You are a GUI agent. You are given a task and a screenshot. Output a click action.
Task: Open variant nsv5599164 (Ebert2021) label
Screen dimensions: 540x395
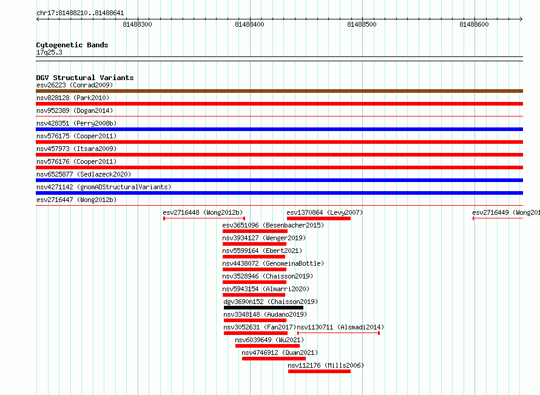pos(262,251)
